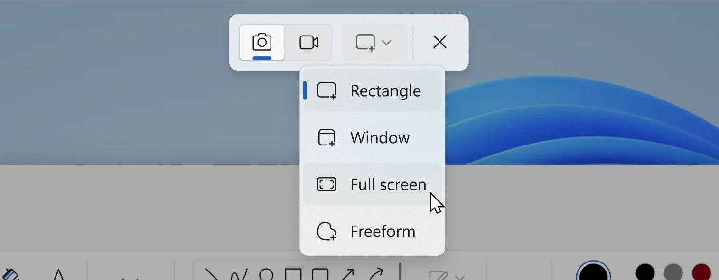Select the curve shape tool
Screen dimensions: 719x280
239,275
